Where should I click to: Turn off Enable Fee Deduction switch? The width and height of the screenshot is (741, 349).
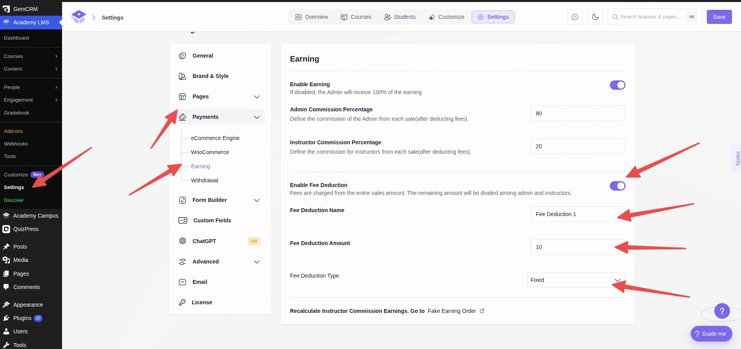tap(617, 186)
